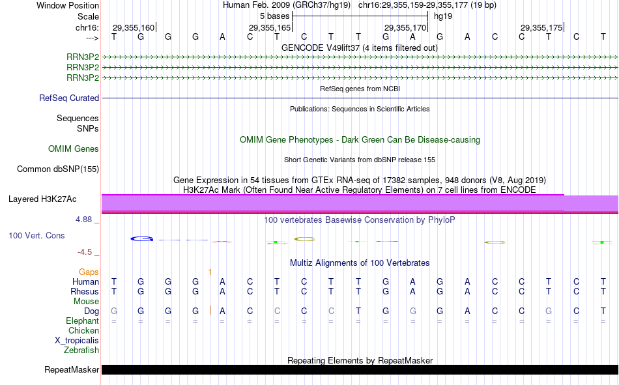The height and width of the screenshot is (385, 619).
Task: Click OMIM Gene Phenotypes green title
Action: coord(360,140)
